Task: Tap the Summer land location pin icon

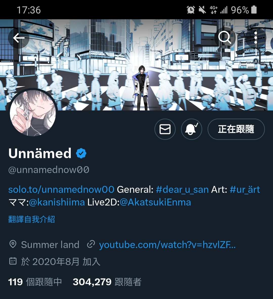Action: click(x=13, y=244)
